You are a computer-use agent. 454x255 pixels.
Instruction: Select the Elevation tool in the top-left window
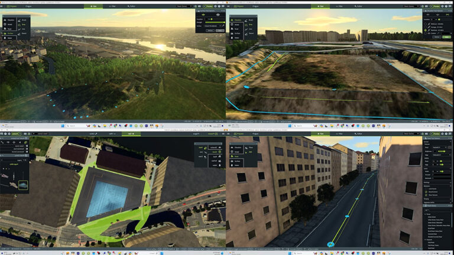pos(10,20)
